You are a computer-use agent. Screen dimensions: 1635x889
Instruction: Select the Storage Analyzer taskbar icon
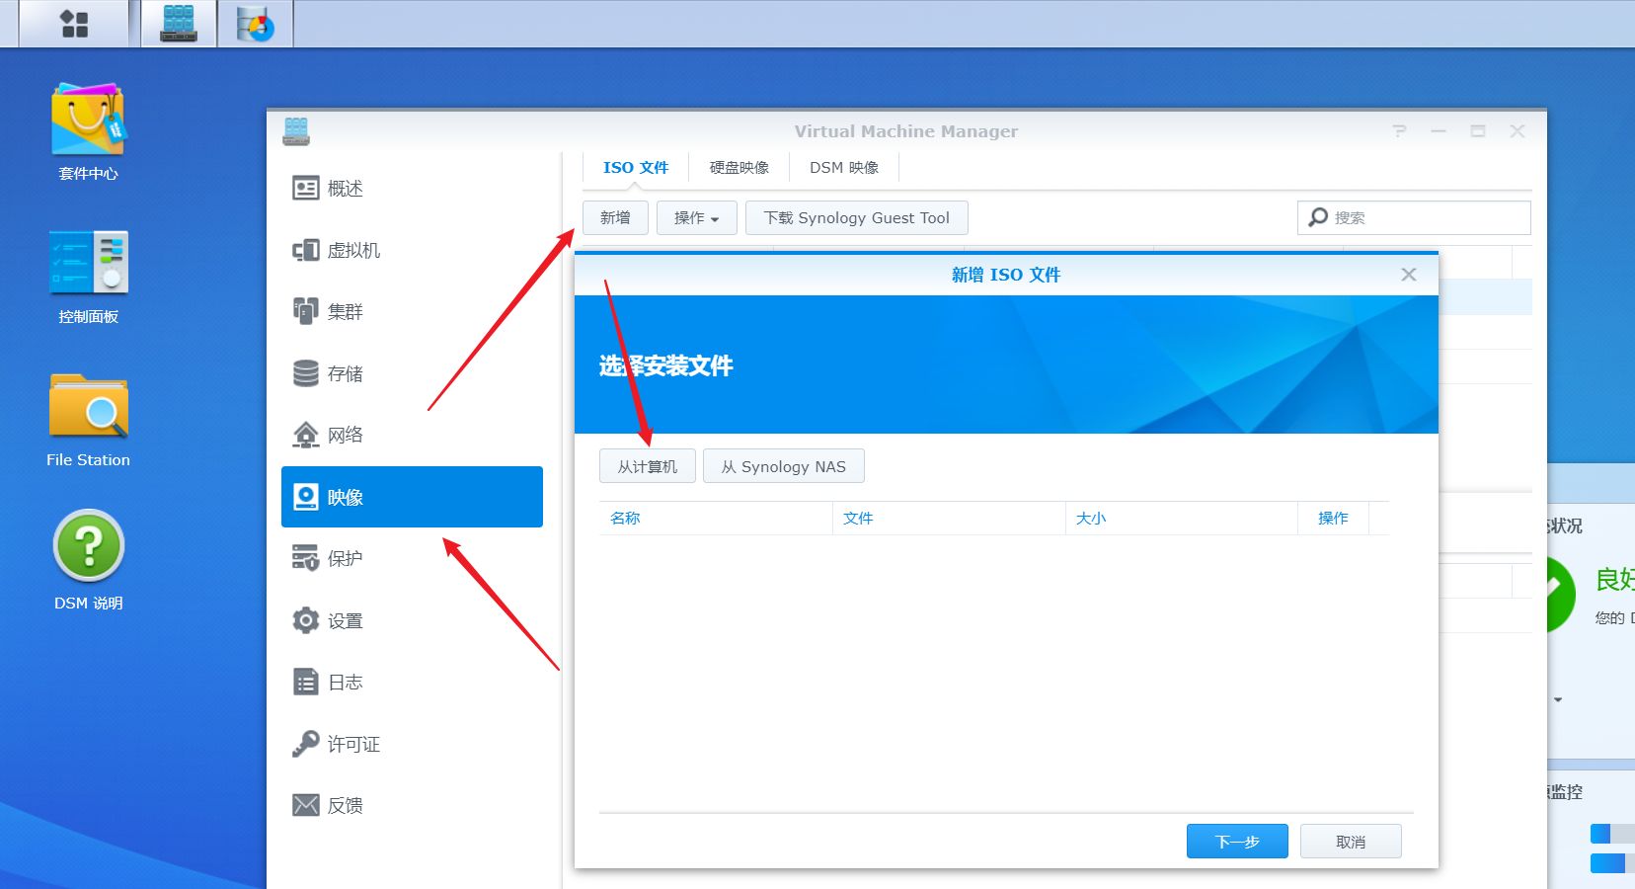tap(255, 24)
